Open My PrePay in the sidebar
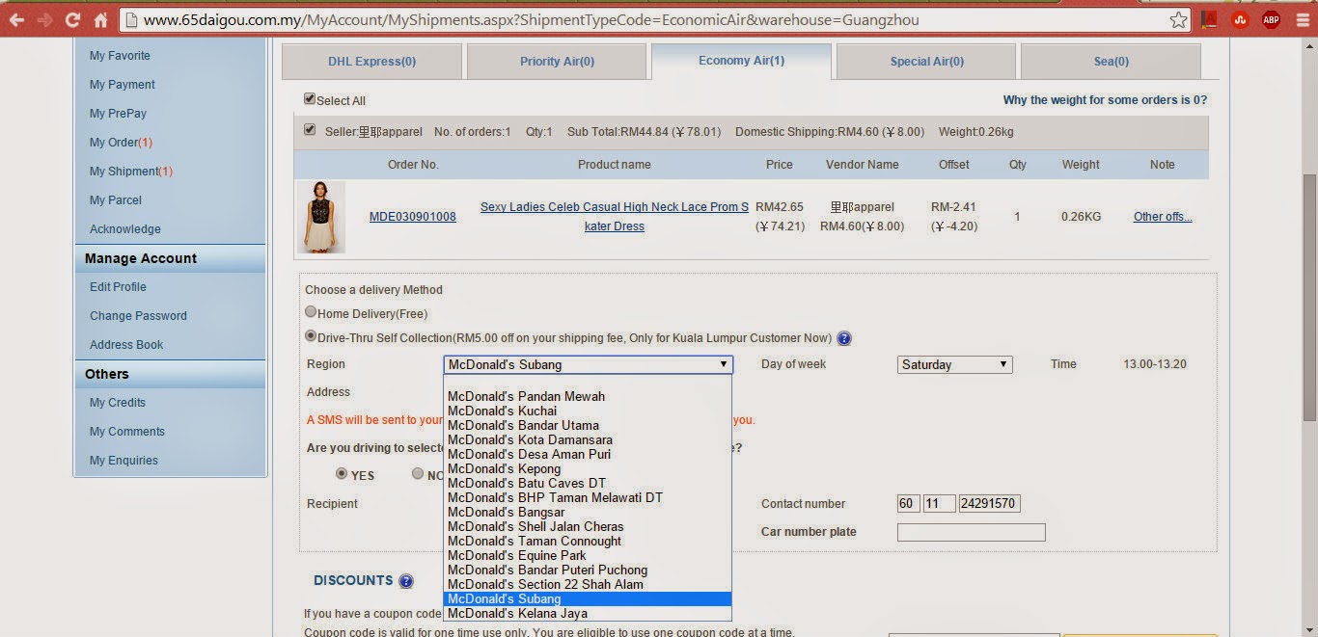Screen dimensions: 1318x637 click(118, 114)
